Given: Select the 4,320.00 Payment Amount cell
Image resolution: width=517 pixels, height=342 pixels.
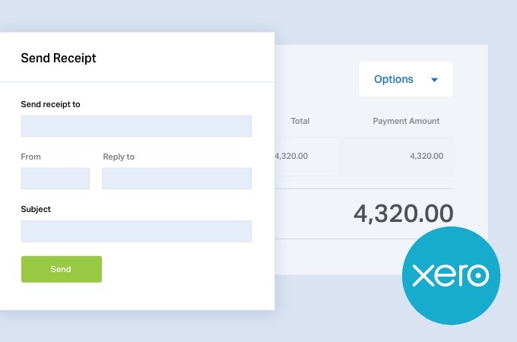Looking at the screenshot, I should tap(427, 156).
